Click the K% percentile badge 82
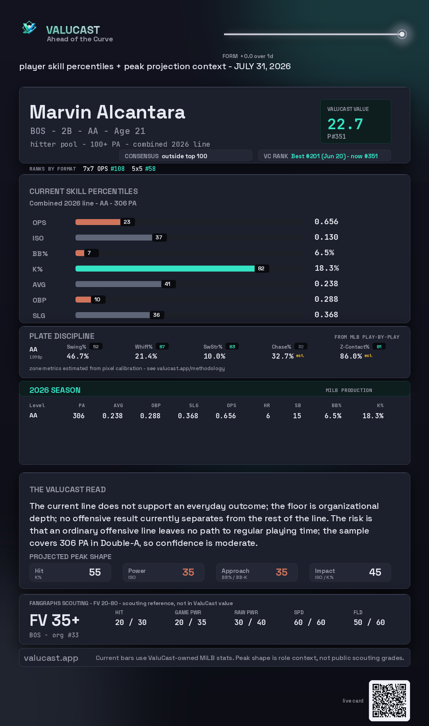 coord(261,268)
